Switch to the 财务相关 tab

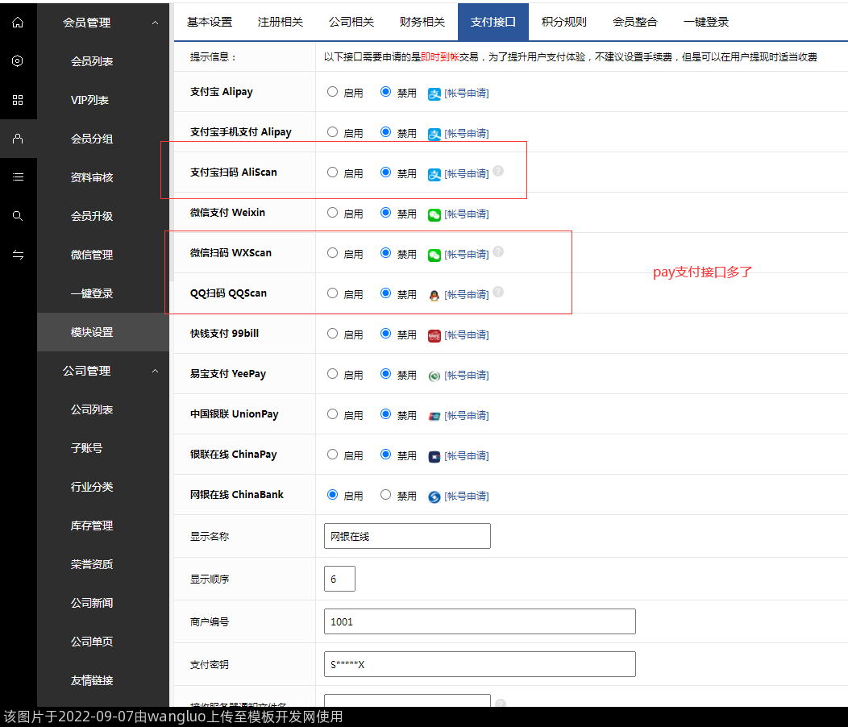422,22
